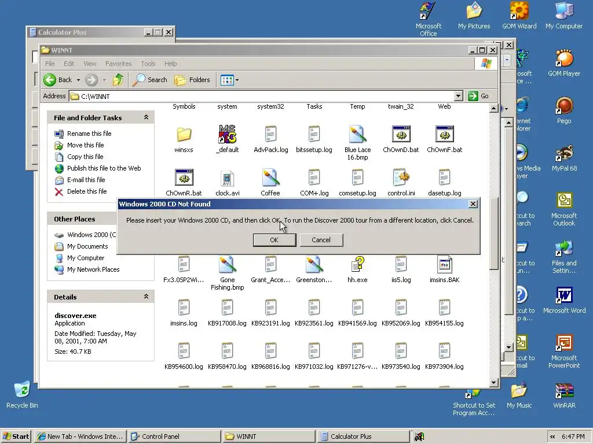Image resolution: width=593 pixels, height=444 pixels.
Task: Select the Blue Lace 16.bmp icon
Action: 357,134
